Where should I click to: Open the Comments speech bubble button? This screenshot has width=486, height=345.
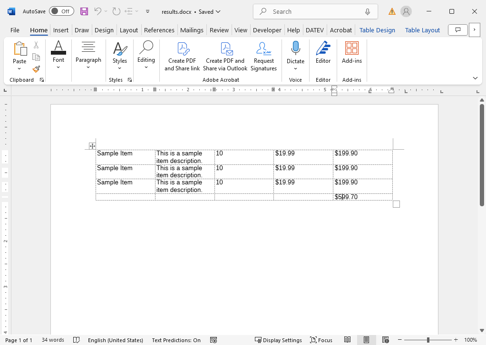tap(458, 30)
